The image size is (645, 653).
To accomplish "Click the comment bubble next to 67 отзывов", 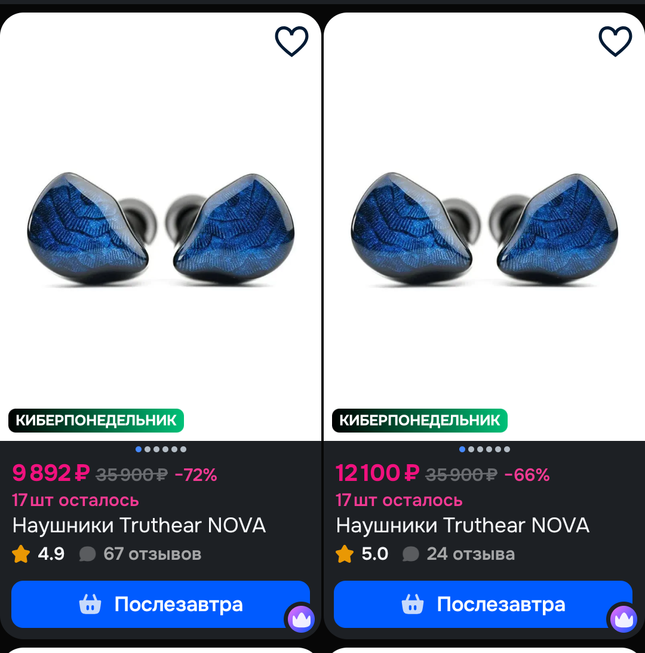I will coord(87,554).
